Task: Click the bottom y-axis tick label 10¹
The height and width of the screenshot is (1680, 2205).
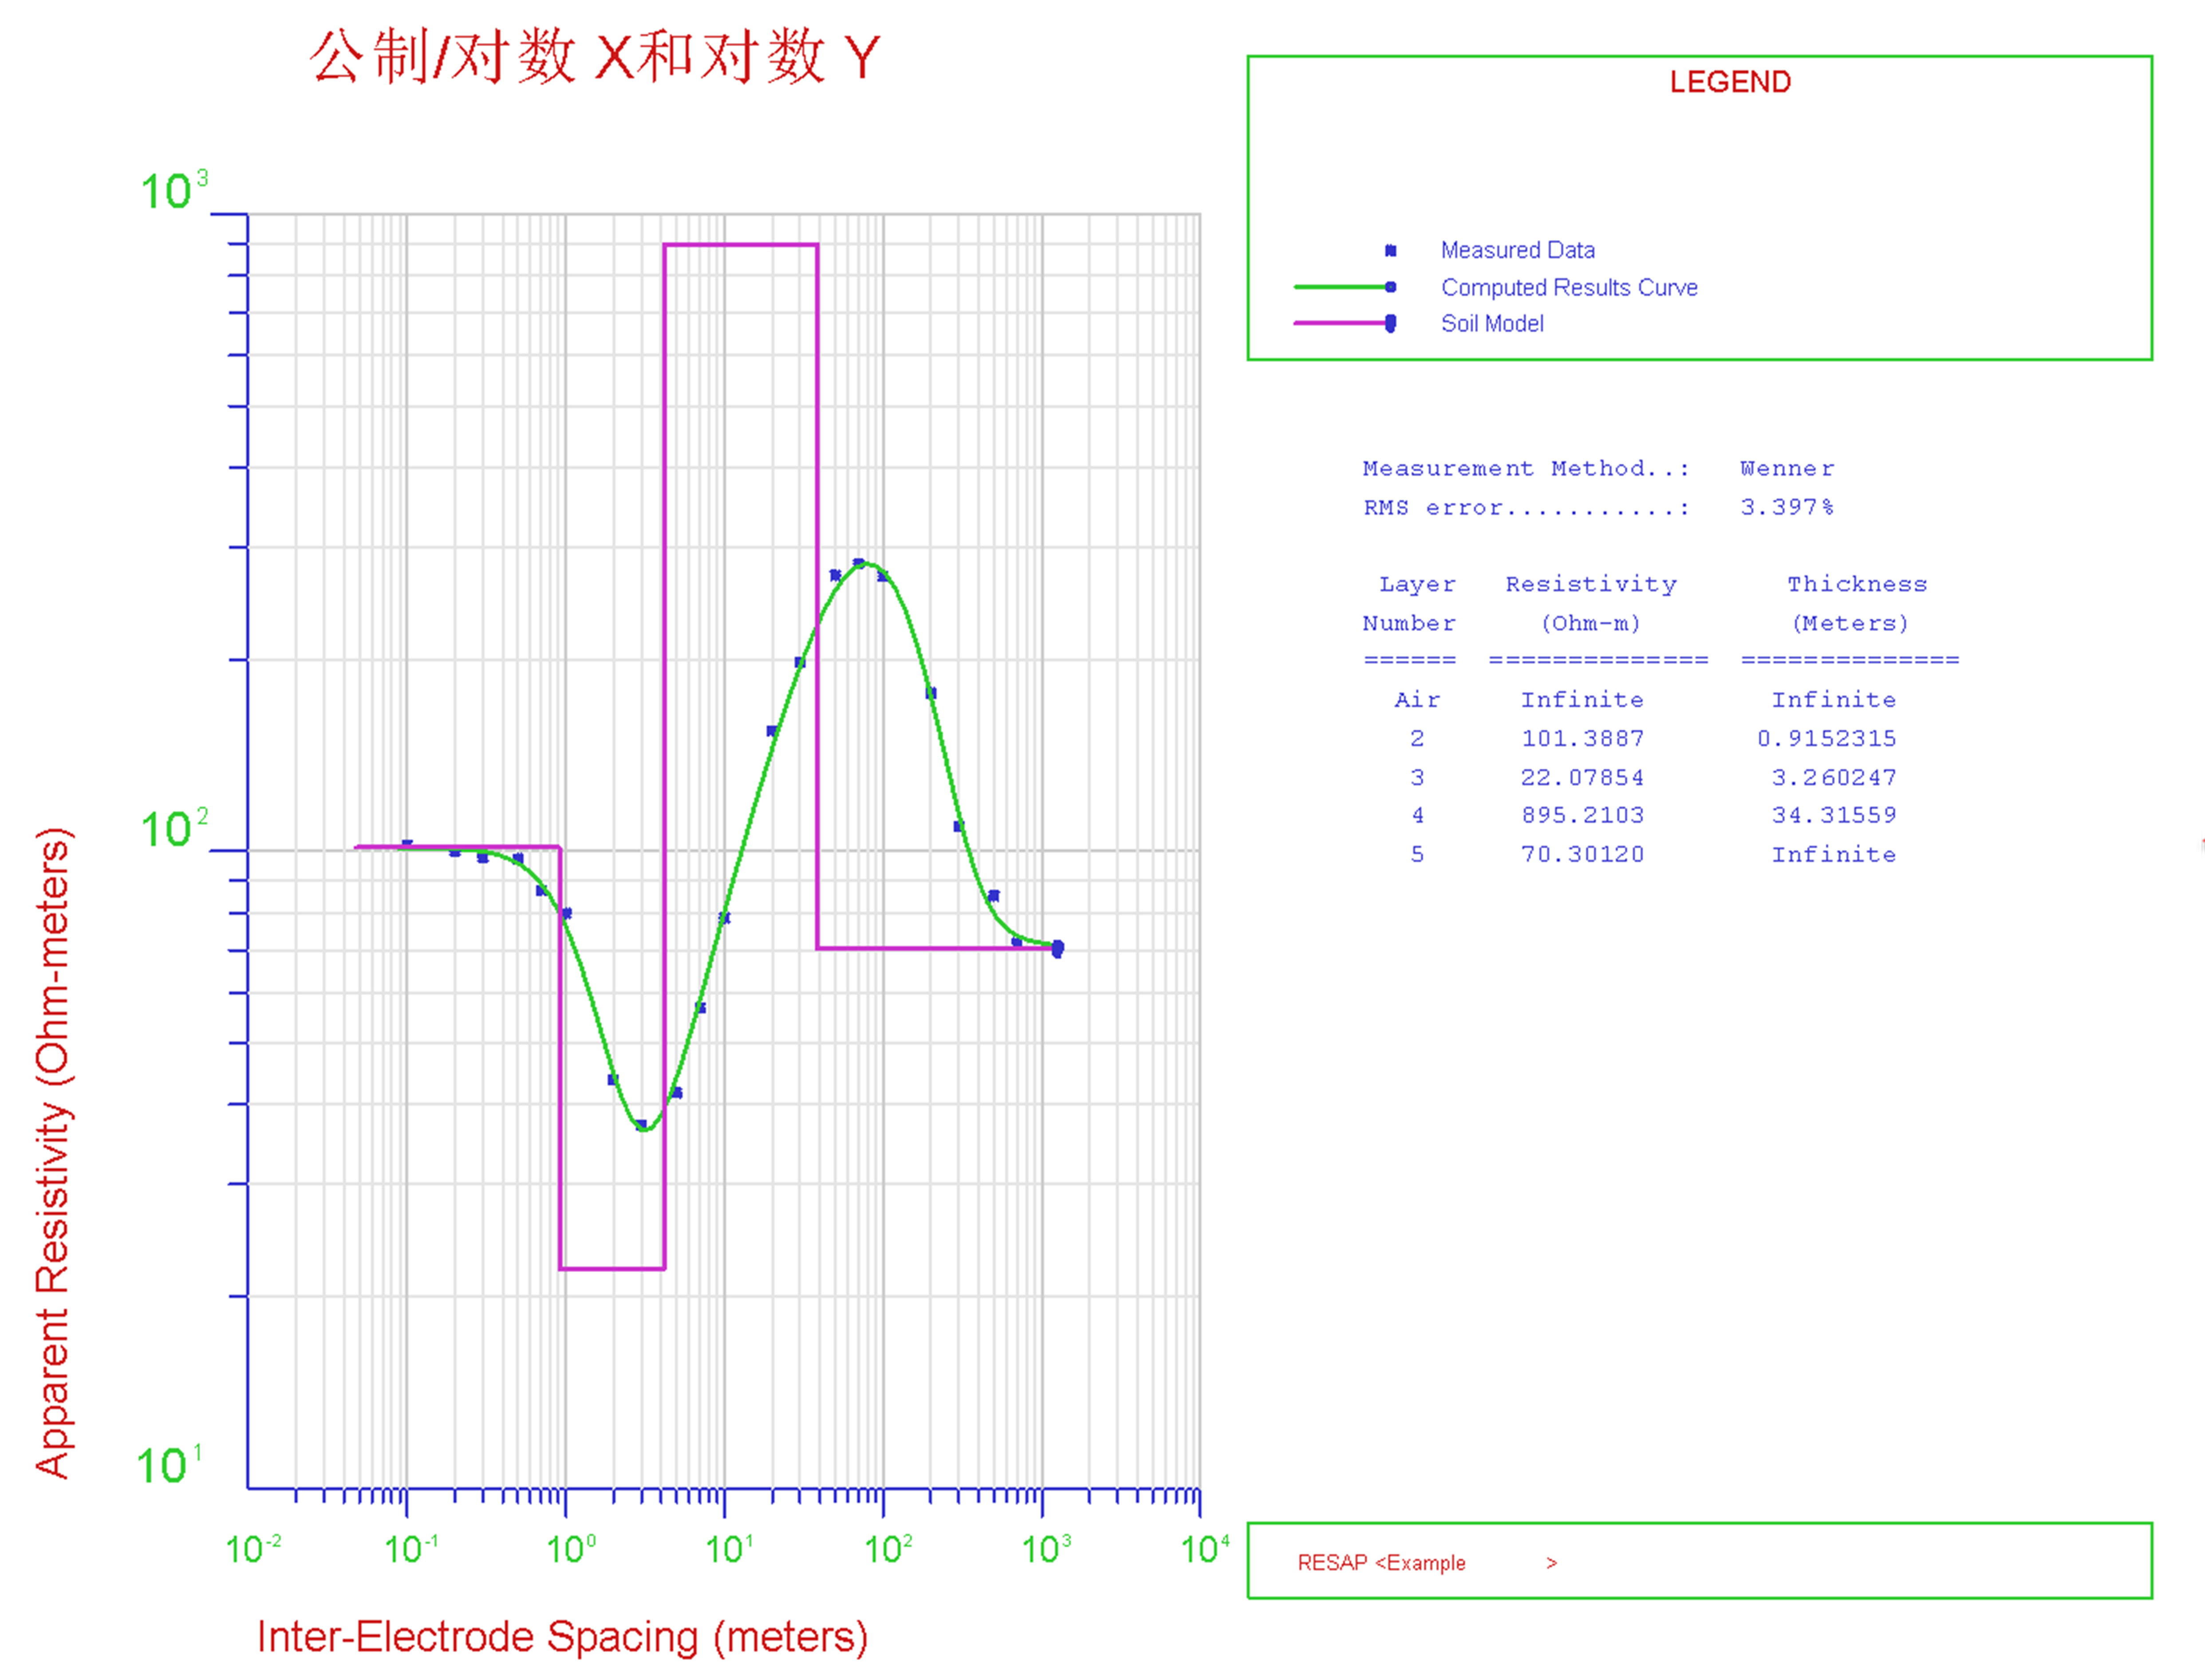Action: [169, 1465]
